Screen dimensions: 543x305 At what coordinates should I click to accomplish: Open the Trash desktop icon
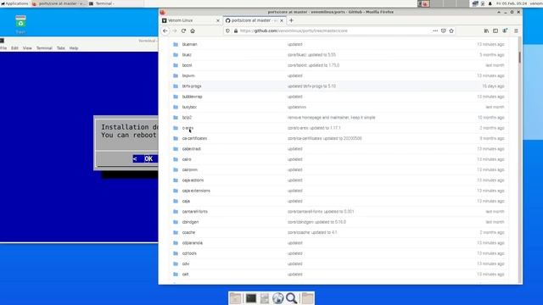click(x=20, y=25)
